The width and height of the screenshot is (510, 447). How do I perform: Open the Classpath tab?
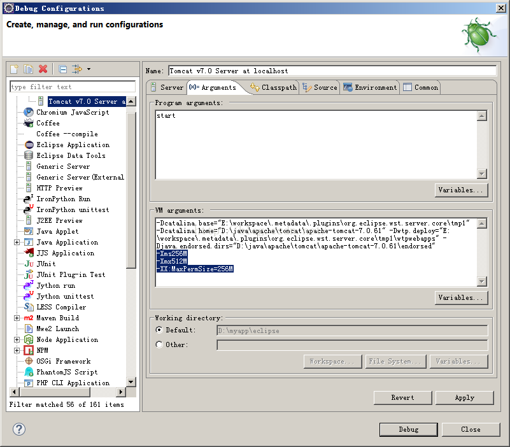click(273, 87)
